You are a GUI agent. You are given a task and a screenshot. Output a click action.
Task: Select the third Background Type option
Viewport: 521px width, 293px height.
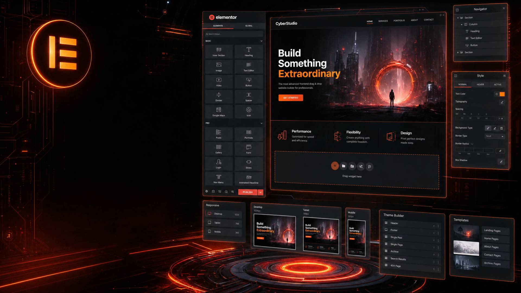click(501, 128)
